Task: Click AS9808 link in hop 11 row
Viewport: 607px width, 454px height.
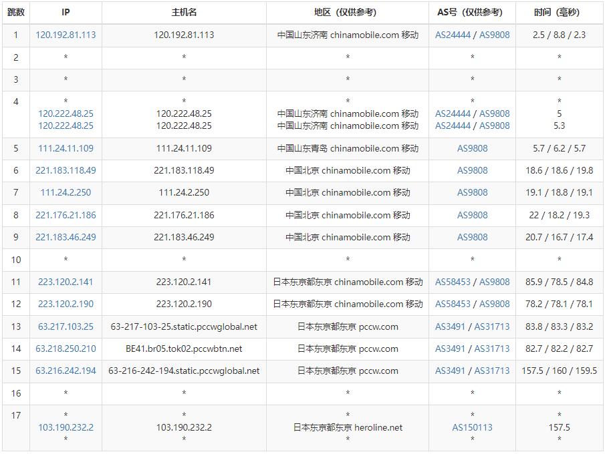Action: tap(495, 282)
